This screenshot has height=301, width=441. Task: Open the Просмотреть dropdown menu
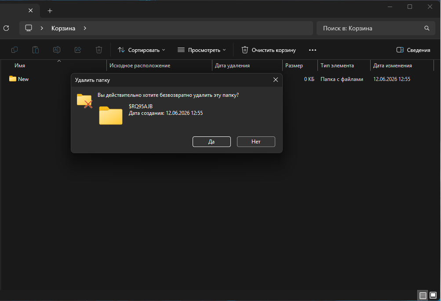202,50
